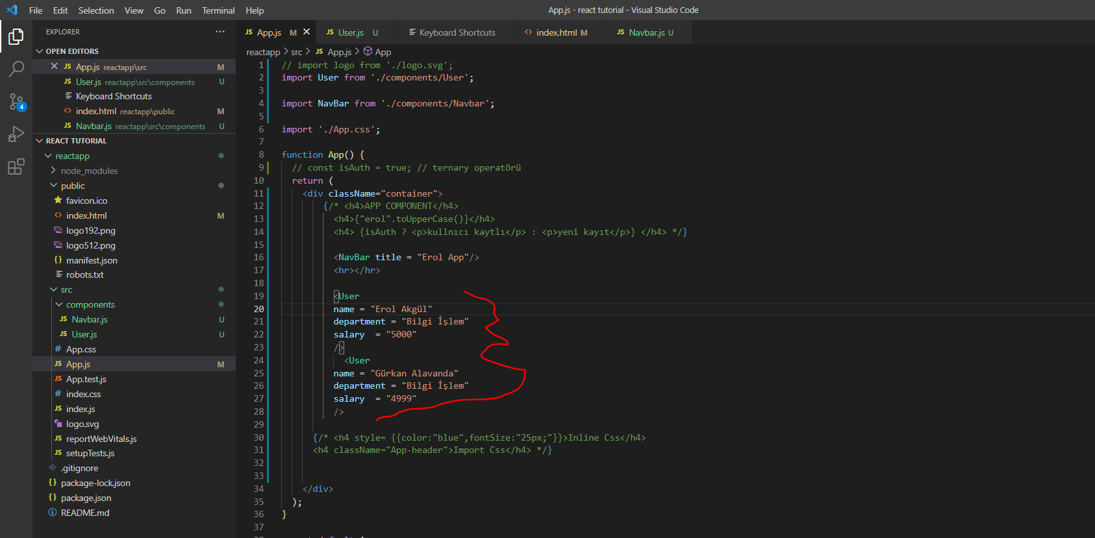Screen dimensions: 1095x538
Task: Open package.json in file tree
Action: click(x=86, y=498)
